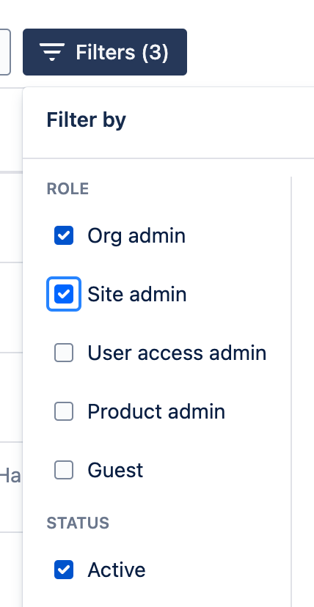Click the search field beside Filters
The image size is (314, 607).
(5, 52)
